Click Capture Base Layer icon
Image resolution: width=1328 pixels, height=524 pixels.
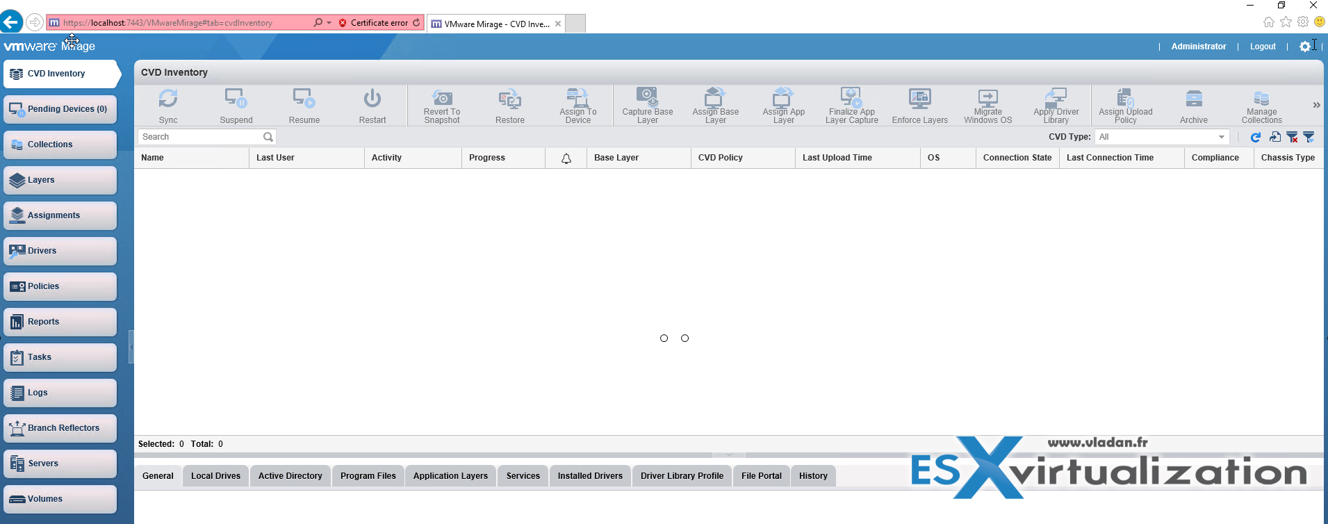pyautogui.click(x=647, y=96)
